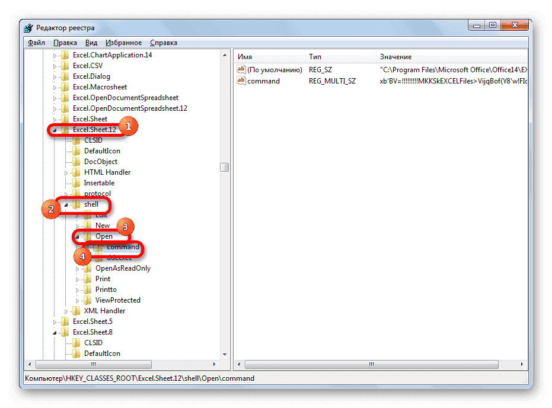Click the status bar registry path
Viewport: 552px width, 408px height.
pyautogui.click(x=139, y=378)
